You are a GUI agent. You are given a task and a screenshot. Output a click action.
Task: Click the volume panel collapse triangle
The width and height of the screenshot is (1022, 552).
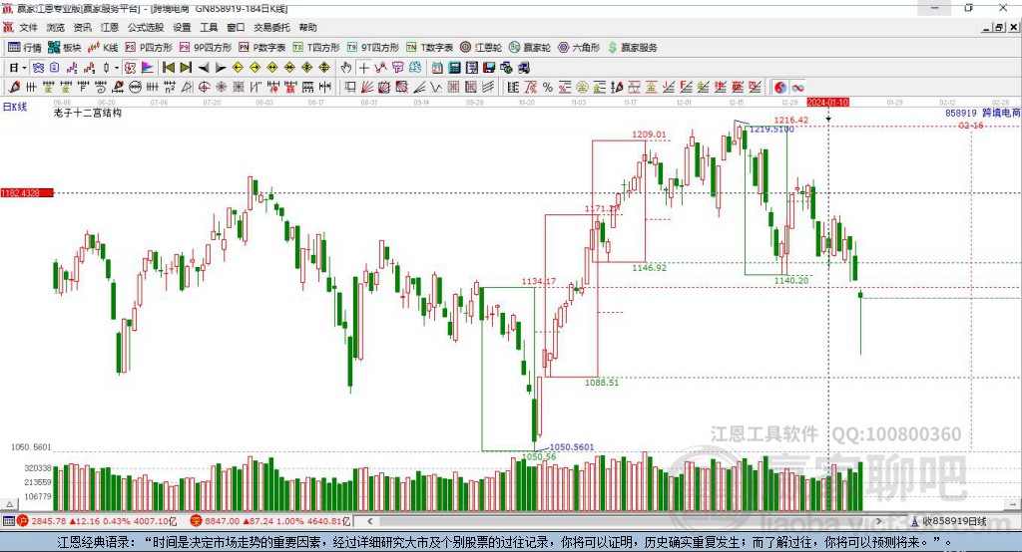point(9,504)
